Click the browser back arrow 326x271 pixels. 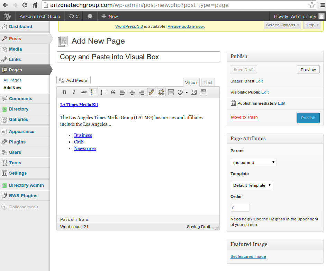tap(5, 5)
